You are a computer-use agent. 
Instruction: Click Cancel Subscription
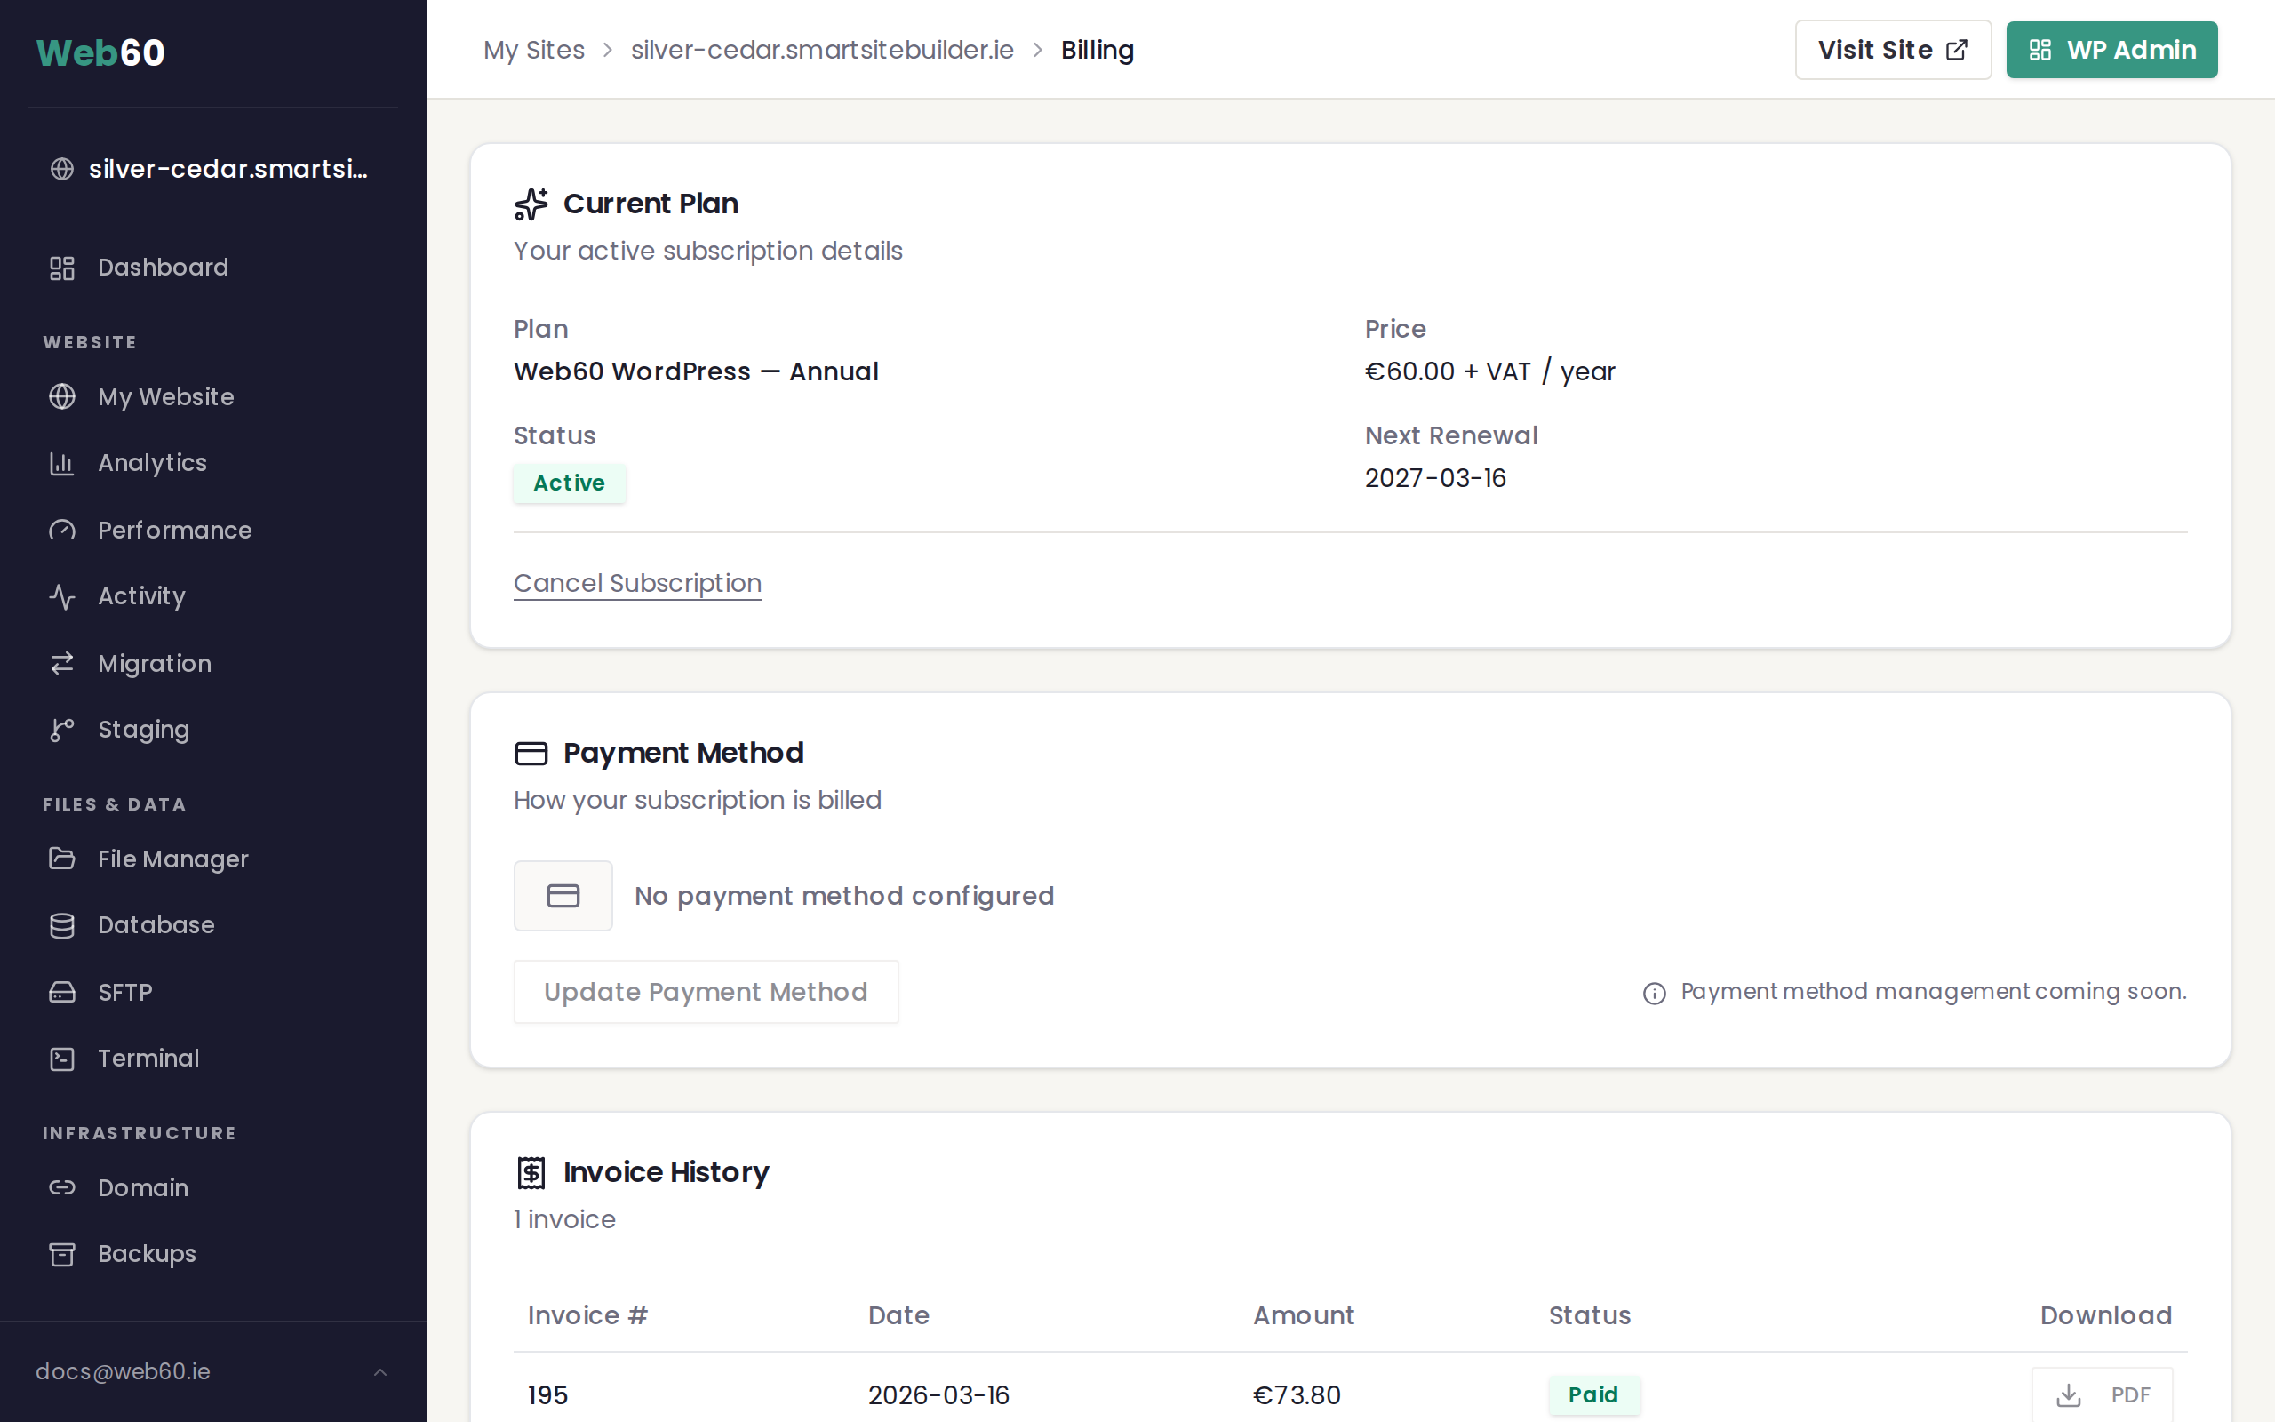point(637,583)
